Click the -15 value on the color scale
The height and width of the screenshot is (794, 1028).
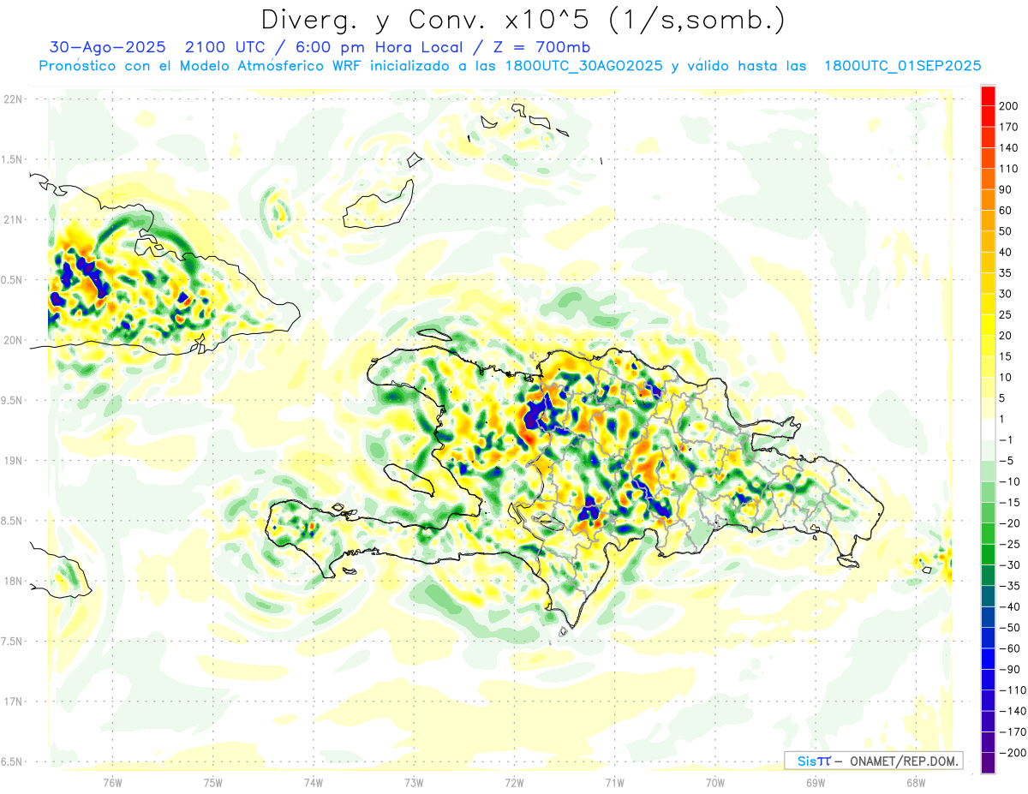coord(1009,502)
